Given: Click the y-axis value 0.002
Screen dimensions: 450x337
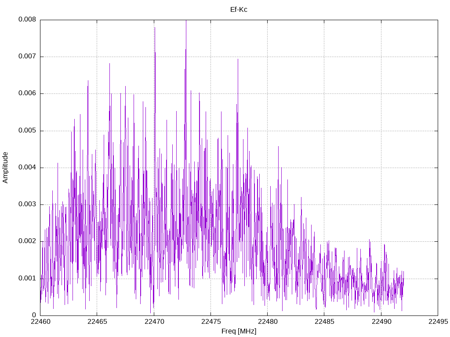Looking at the screenshot, I should [x=27, y=241].
